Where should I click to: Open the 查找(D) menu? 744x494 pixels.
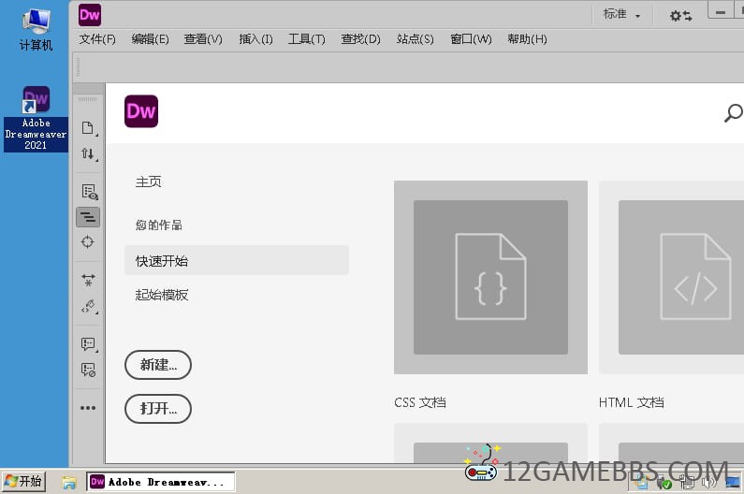(x=360, y=39)
